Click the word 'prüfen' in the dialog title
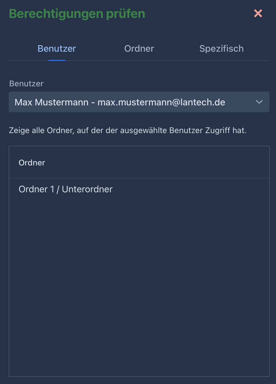 126,14
